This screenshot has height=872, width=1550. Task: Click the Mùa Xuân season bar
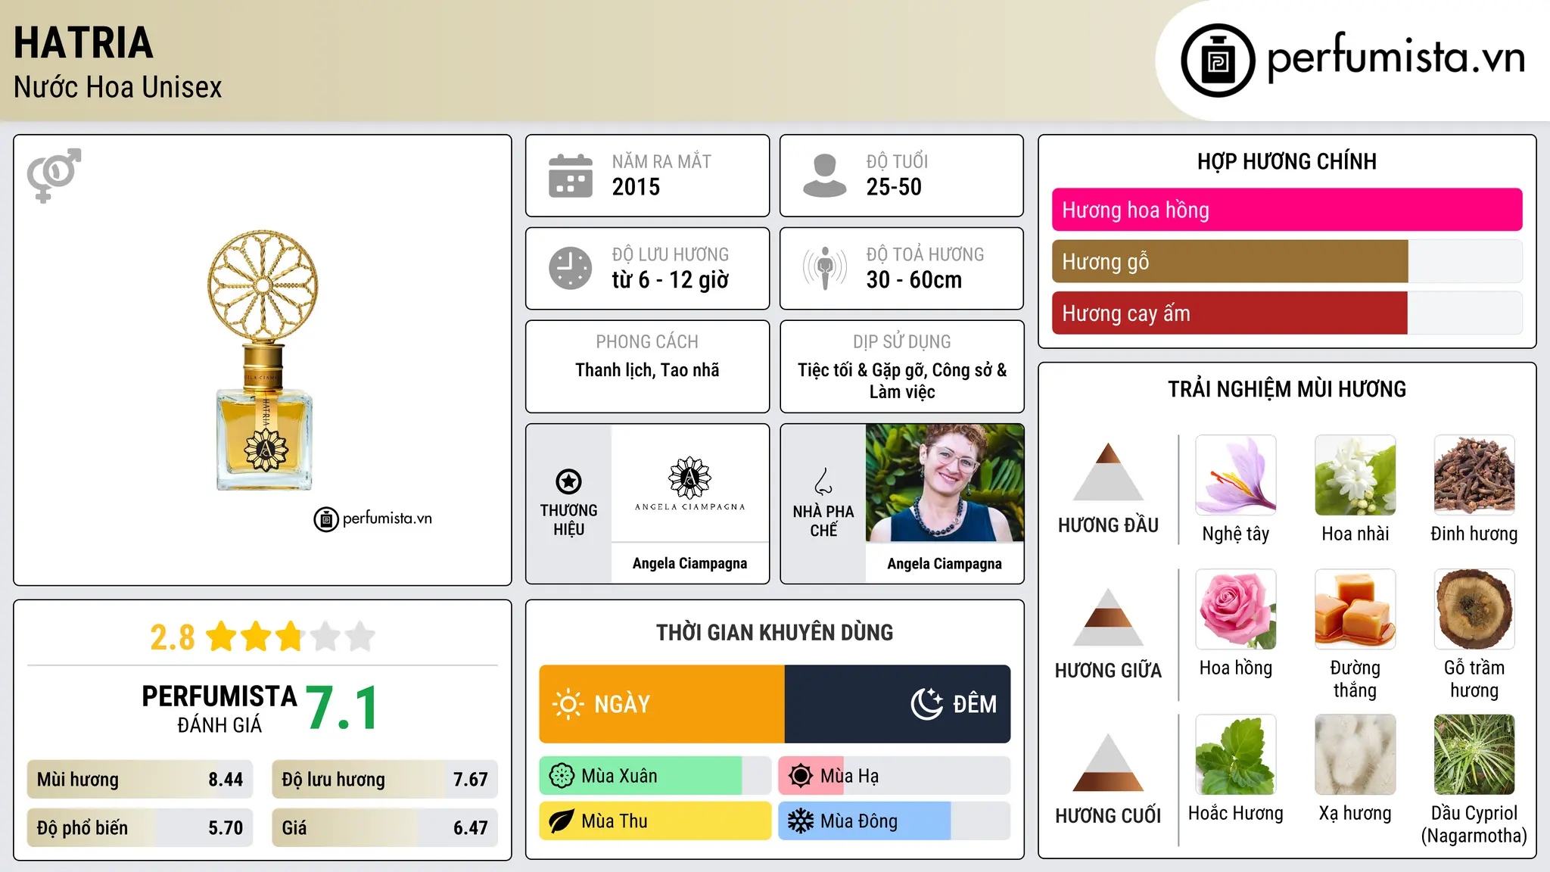pos(655,776)
